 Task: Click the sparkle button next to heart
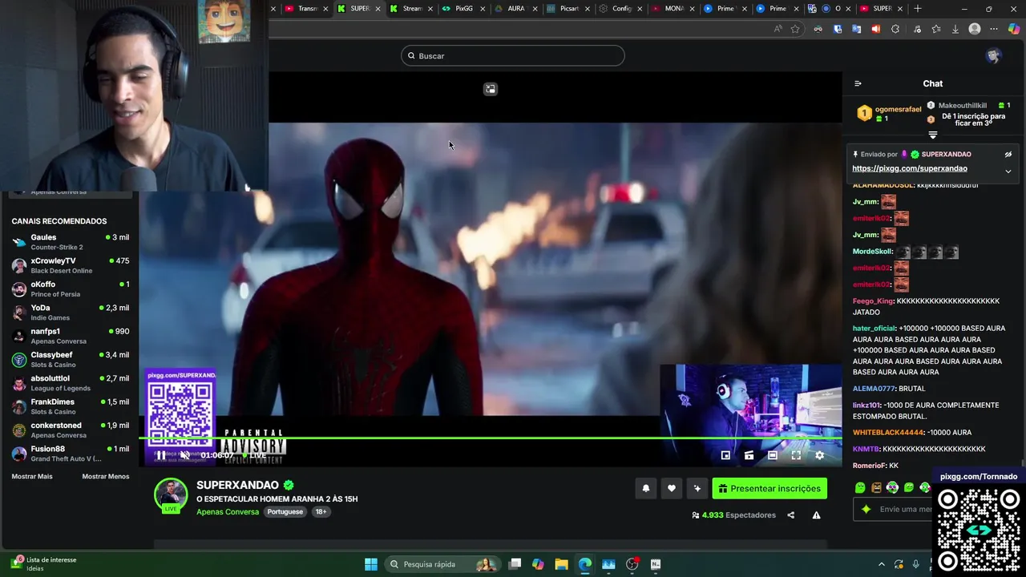point(697,488)
